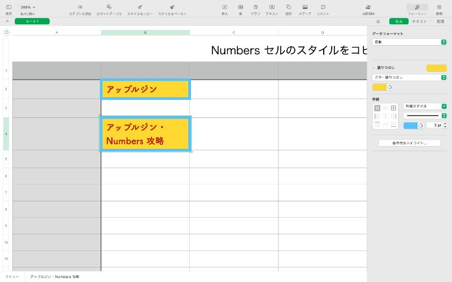Click the テキスト label in the bottom status bar

(12, 277)
